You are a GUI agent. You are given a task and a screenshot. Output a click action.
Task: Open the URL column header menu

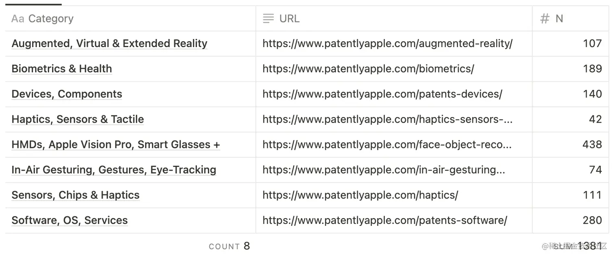coord(289,19)
